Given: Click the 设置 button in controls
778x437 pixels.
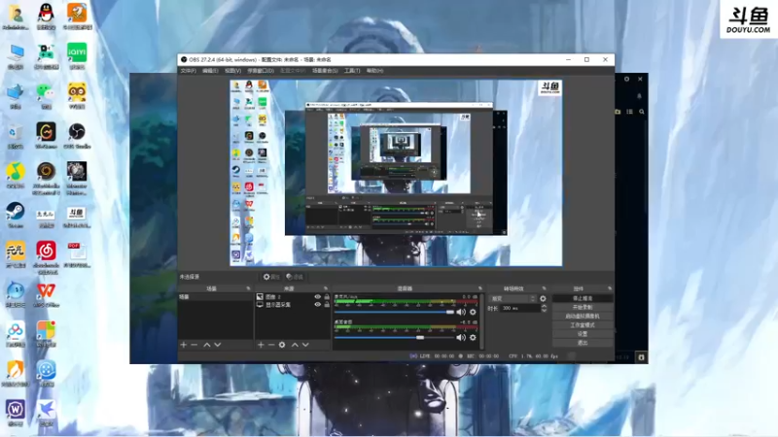Looking at the screenshot, I should point(583,334).
